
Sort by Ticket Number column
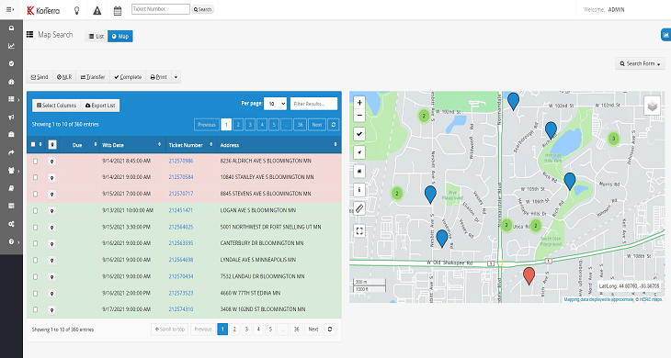click(191, 145)
